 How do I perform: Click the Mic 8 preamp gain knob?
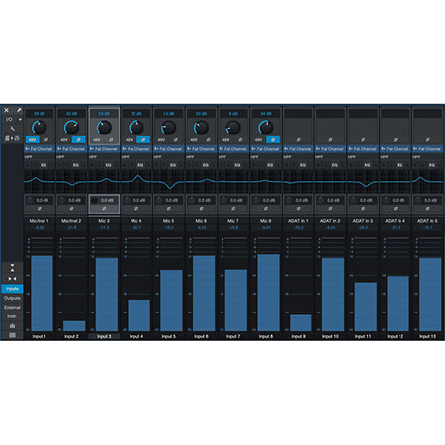[265, 128]
